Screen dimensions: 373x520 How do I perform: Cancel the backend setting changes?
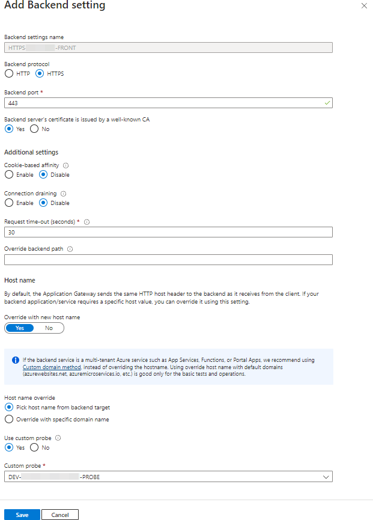pyautogui.click(x=60, y=515)
